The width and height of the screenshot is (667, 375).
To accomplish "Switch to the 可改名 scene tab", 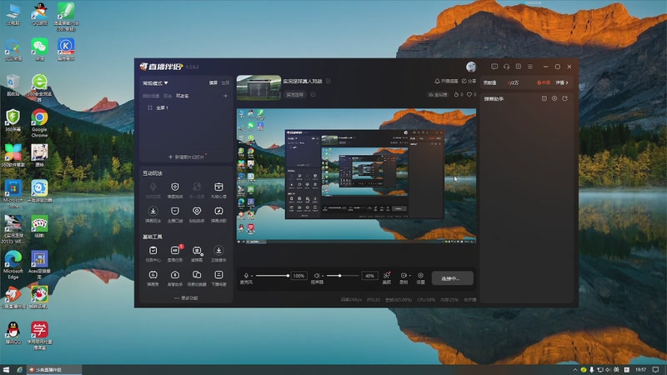I will click(x=183, y=96).
